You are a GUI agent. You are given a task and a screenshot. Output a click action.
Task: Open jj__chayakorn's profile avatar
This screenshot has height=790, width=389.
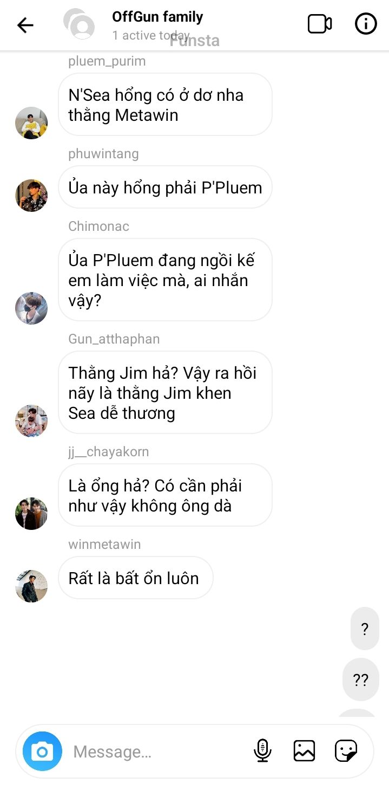tap(31, 514)
